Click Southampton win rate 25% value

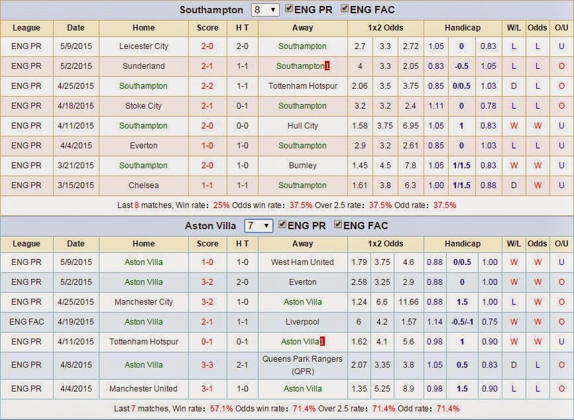[x=221, y=205]
